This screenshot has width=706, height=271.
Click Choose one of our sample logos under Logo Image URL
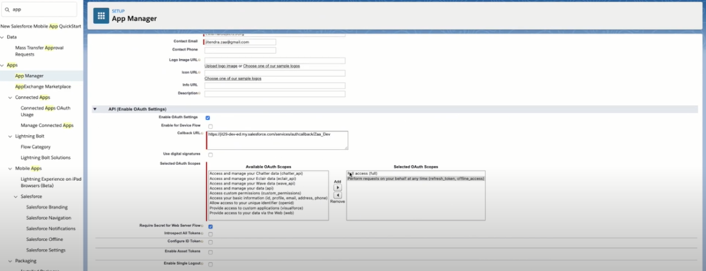(271, 66)
